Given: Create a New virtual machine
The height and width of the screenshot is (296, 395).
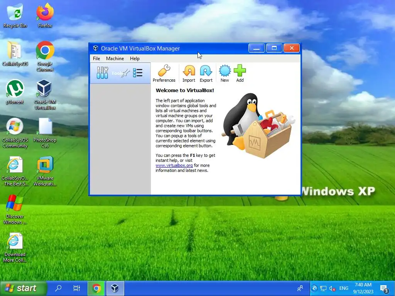Looking at the screenshot, I should tap(225, 73).
